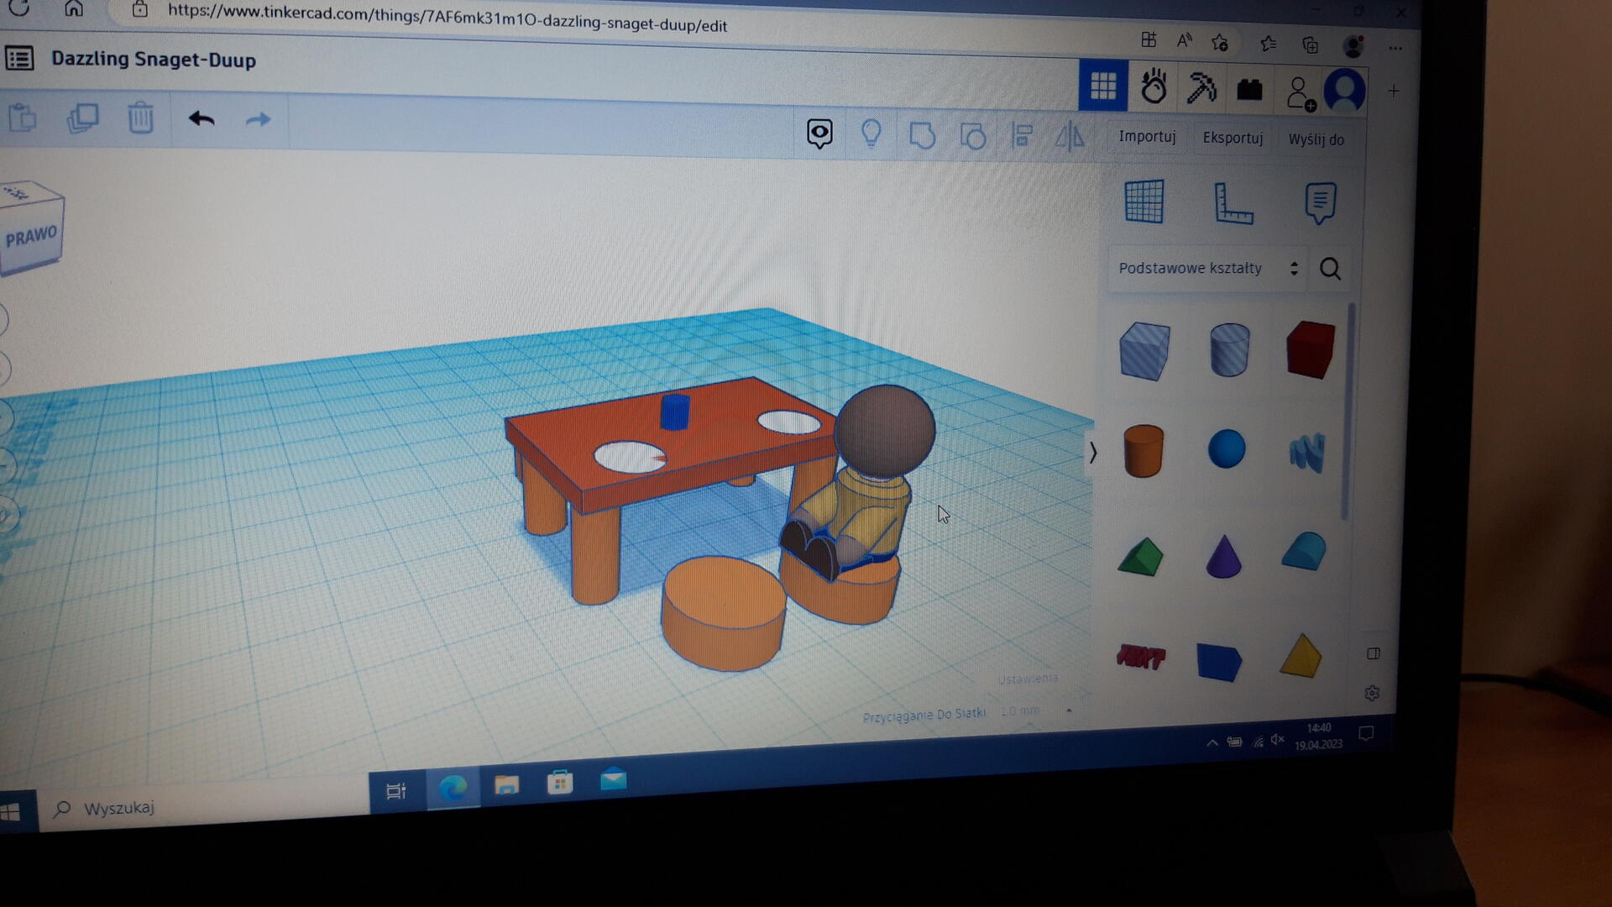The image size is (1612, 907).
Task: Click the Eksportuj button
Action: tap(1232, 139)
